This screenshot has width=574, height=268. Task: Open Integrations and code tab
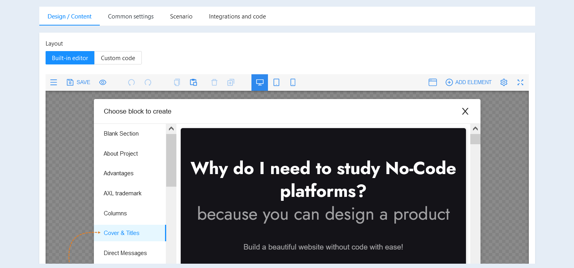coord(237,17)
